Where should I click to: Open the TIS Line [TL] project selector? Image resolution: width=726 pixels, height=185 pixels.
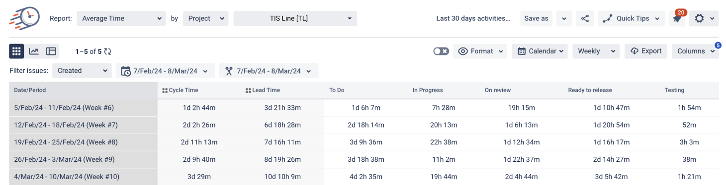pos(295,18)
